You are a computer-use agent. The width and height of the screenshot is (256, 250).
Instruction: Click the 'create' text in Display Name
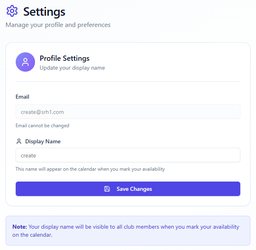tap(29, 155)
